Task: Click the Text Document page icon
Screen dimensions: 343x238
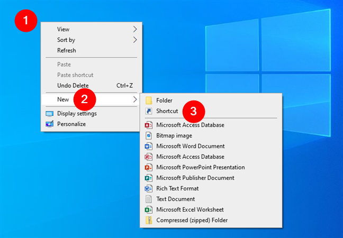Action: tap(149, 199)
